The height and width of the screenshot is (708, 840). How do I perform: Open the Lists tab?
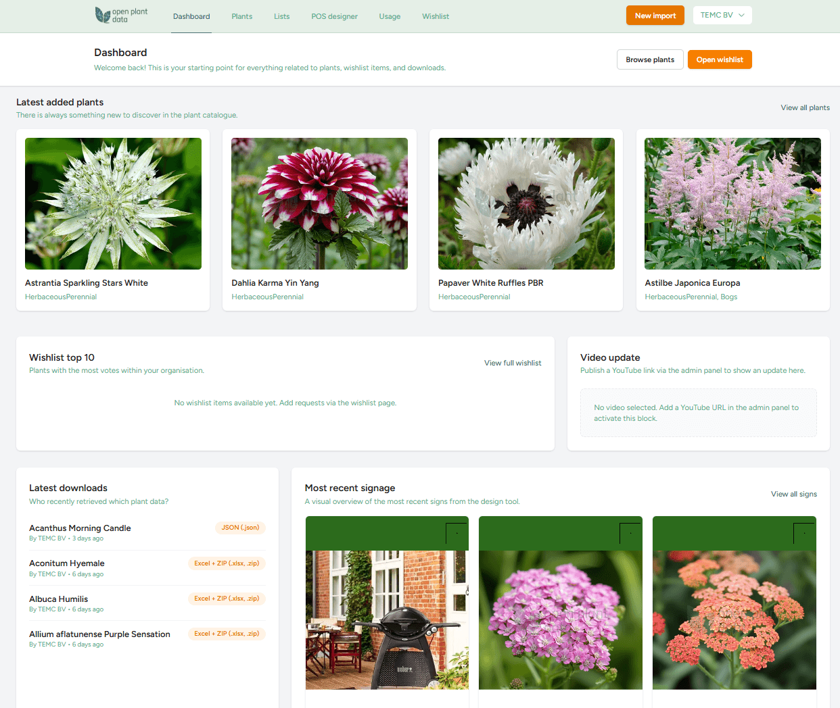(x=282, y=16)
